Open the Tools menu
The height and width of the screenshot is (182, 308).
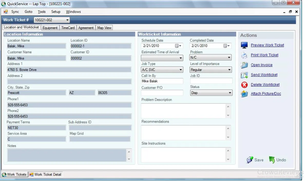coord(42,12)
